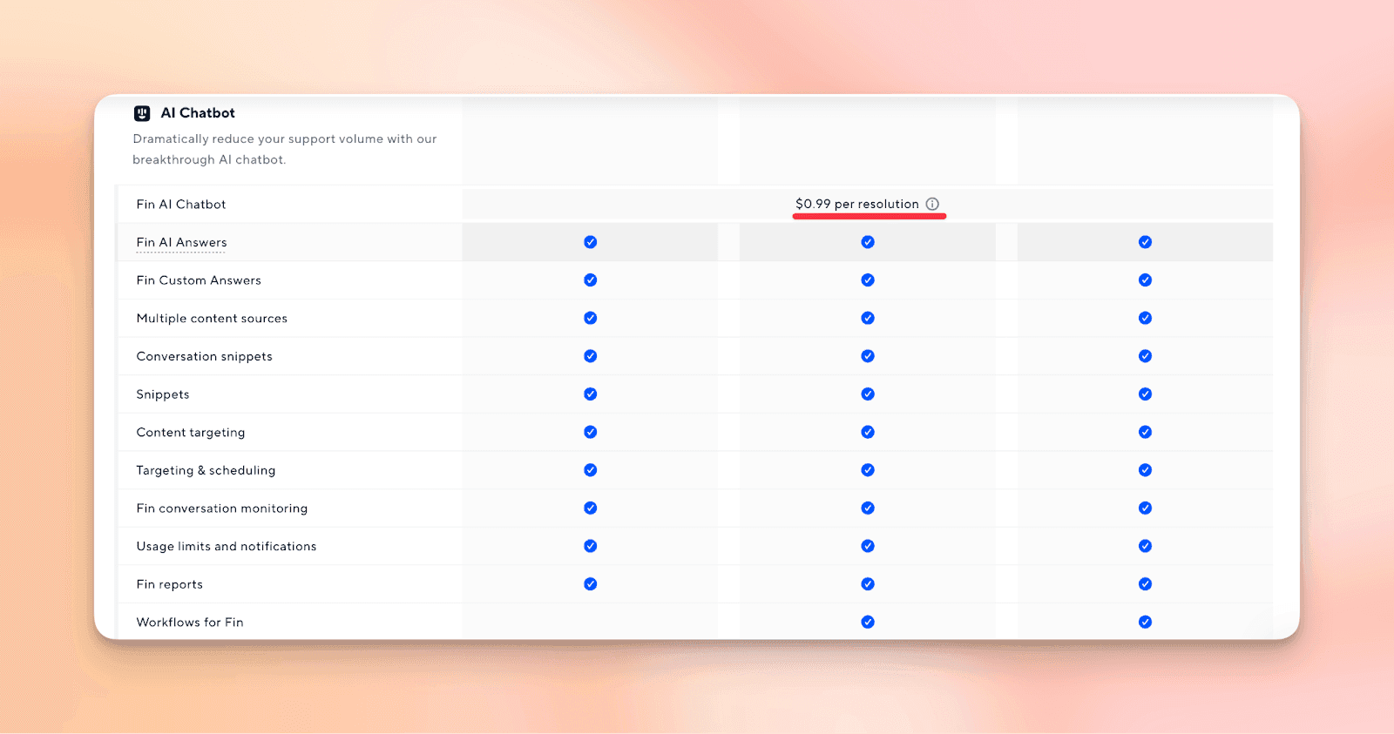This screenshot has height=734, width=1394.
Task: Click the 'Dramatically reduce your support volume' description
Action: tap(285, 149)
